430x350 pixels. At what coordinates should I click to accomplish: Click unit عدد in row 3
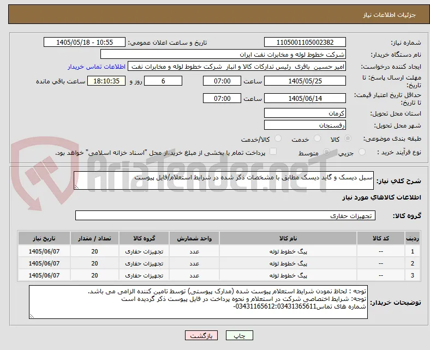click(x=194, y=276)
